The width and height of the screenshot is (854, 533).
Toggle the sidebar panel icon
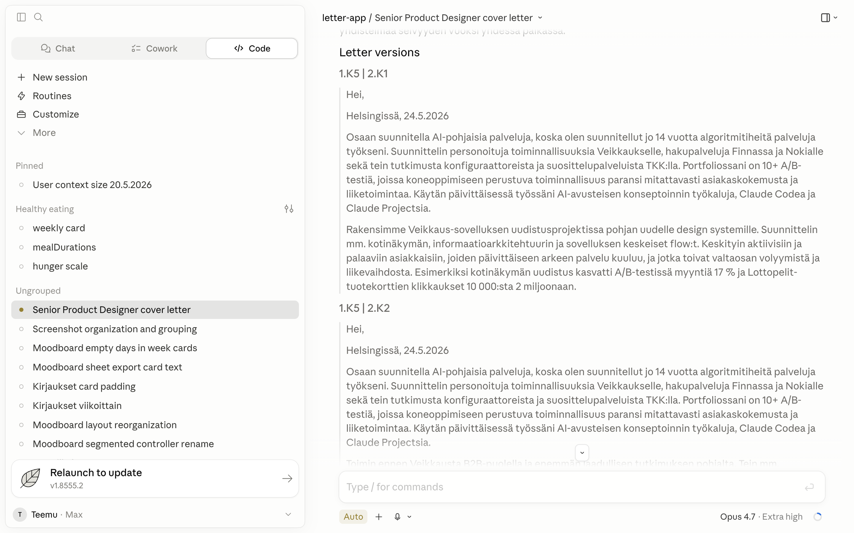tap(21, 17)
